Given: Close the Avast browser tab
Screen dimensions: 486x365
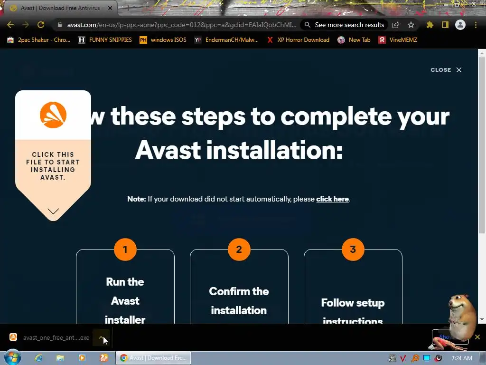Looking at the screenshot, I should pyautogui.click(x=110, y=8).
